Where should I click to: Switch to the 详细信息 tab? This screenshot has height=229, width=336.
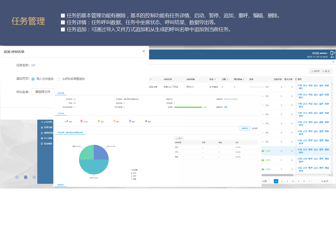click(x=254, y=128)
